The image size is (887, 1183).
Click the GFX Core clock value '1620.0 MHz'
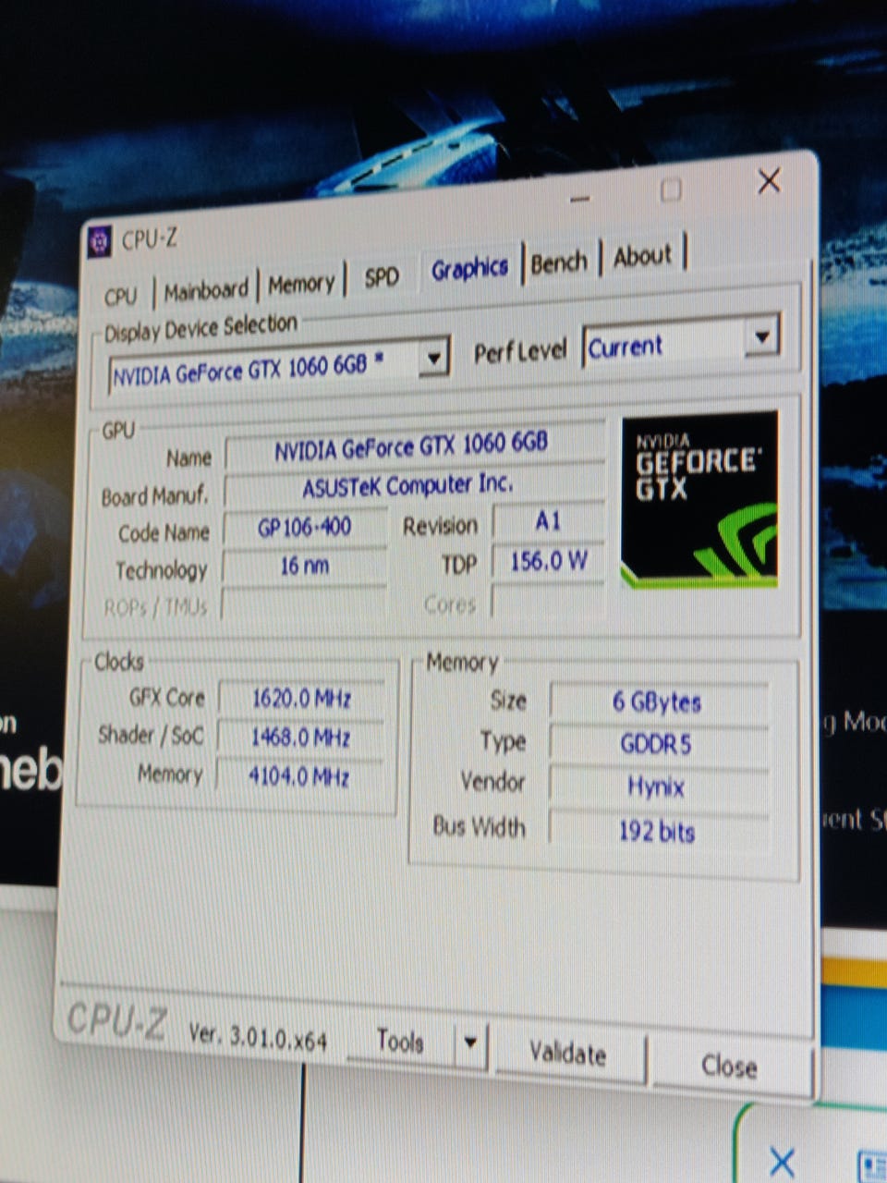pyautogui.click(x=302, y=698)
